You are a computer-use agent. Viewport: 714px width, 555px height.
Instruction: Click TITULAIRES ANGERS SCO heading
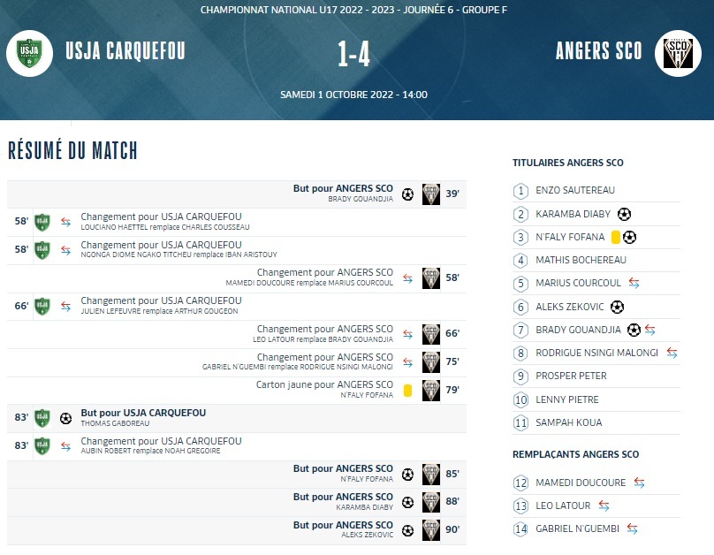pos(568,163)
